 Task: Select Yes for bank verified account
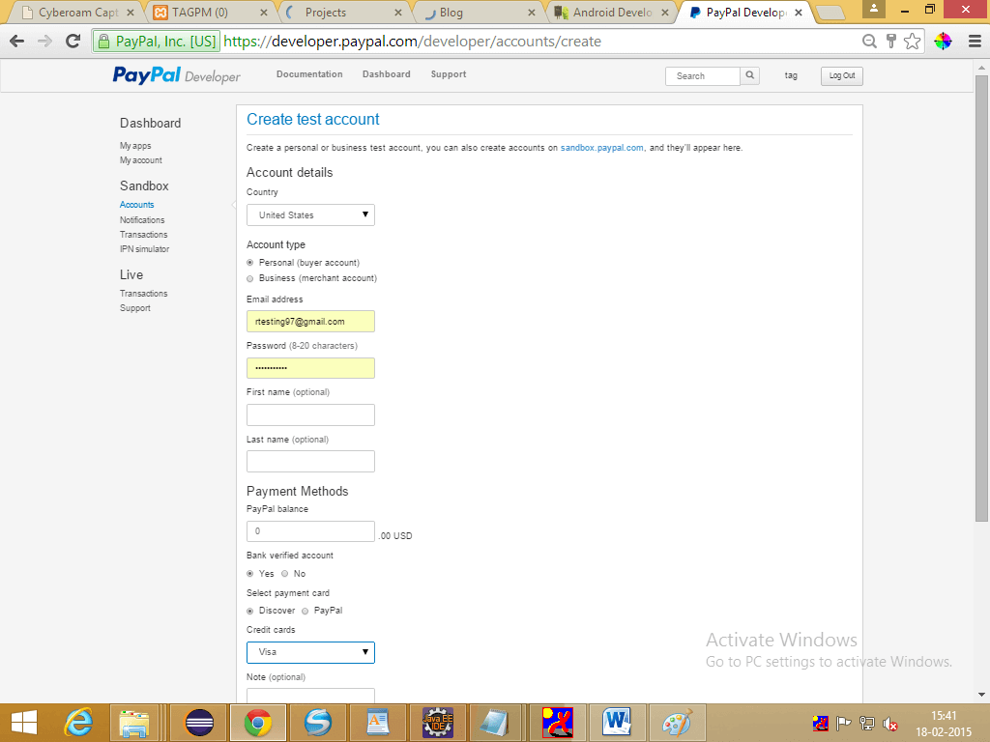point(250,574)
